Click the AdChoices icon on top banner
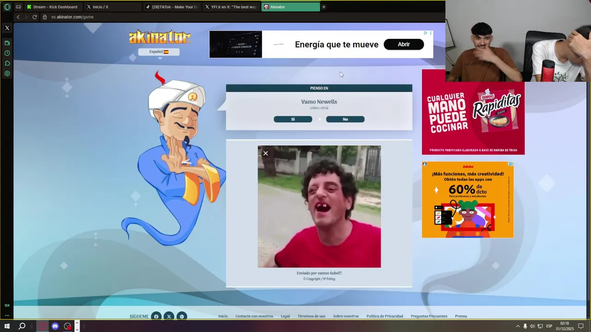The width and height of the screenshot is (591, 332). [426, 33]
